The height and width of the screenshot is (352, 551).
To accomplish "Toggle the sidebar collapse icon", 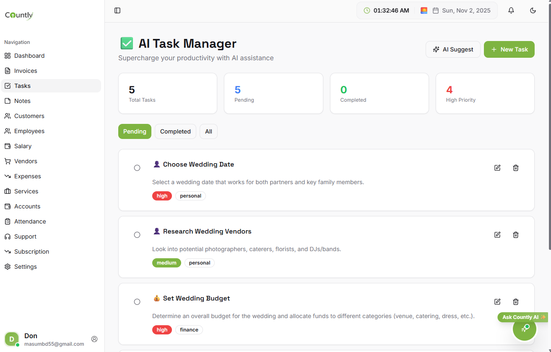I will click(x=117, y=10).
